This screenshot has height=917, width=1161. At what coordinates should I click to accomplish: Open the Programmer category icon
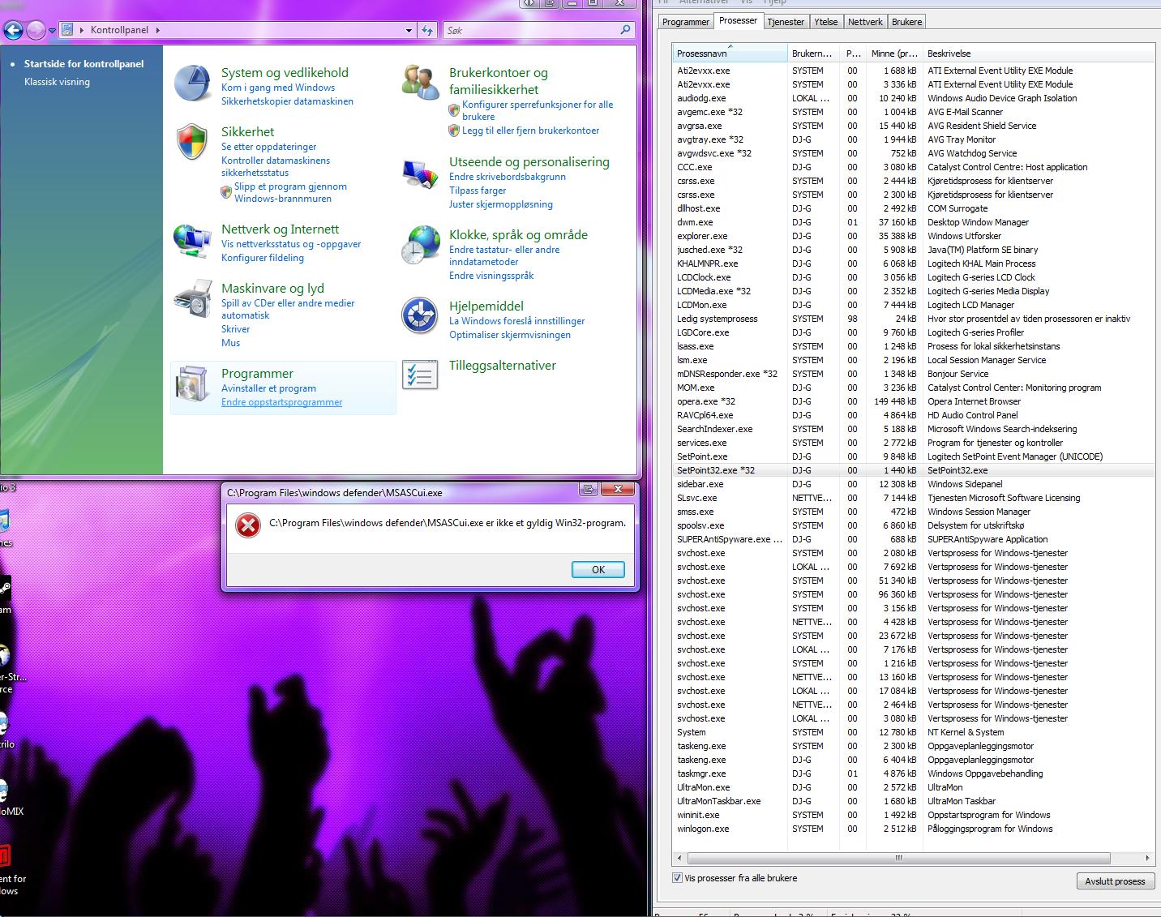coord(192,384)
